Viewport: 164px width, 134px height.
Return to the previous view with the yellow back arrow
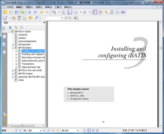tap(42, 12)
